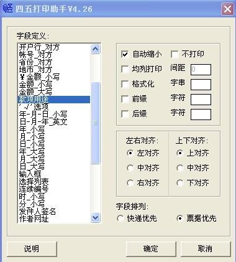Viewport: 236px width, 262px height.
Task: Click the field list scrollbar thumb
Action: pos(95,123)
